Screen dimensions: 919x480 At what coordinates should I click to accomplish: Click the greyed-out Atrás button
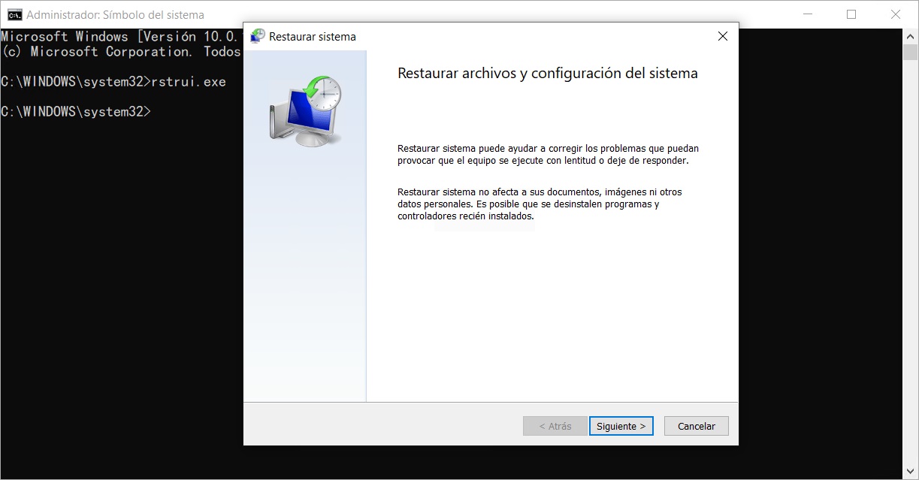coord(555,426)
